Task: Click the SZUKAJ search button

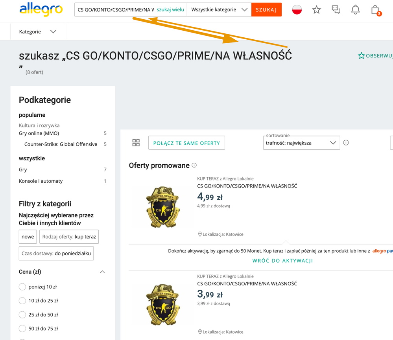Action: tap(266, 10)
